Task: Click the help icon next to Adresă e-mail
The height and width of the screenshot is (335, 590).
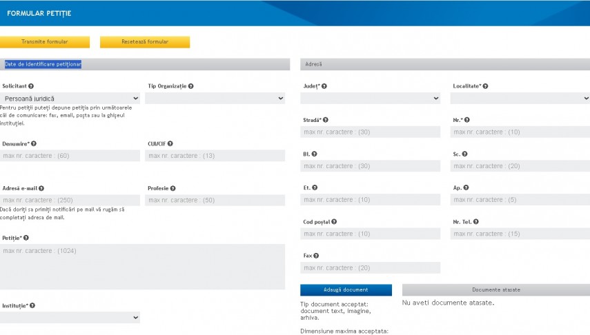Action: coord(41,188)
